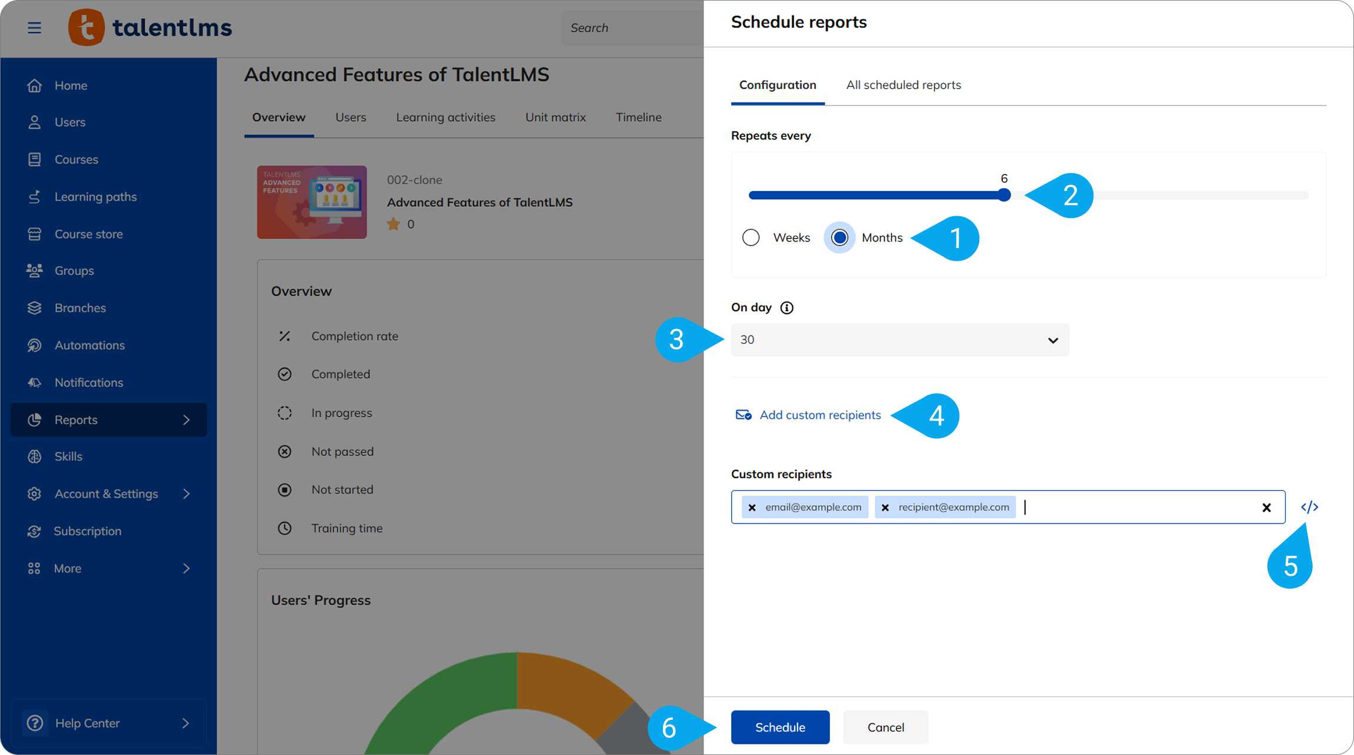Screen dimensions: 1354x755
Task: Select the Months radio button
Action: pos(839,237)
